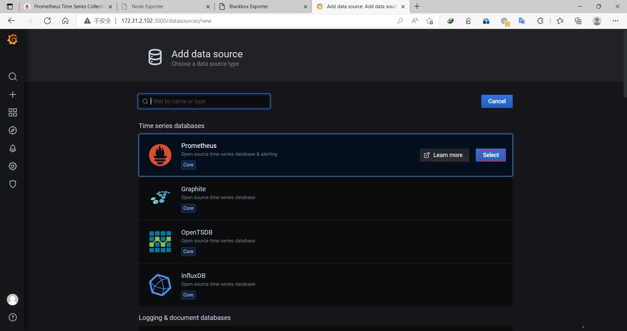Open the Collections icon in toolbar

pyautogui.click(x=578, y=21)
